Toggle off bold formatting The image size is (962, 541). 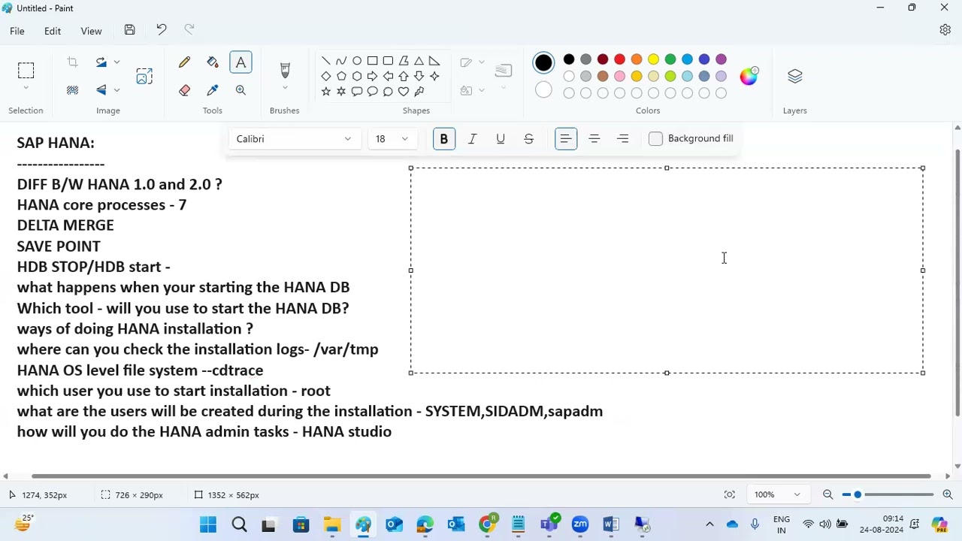tap(443, 138)
